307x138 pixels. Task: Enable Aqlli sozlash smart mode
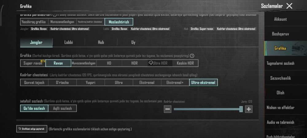click(x=62, y=108)
